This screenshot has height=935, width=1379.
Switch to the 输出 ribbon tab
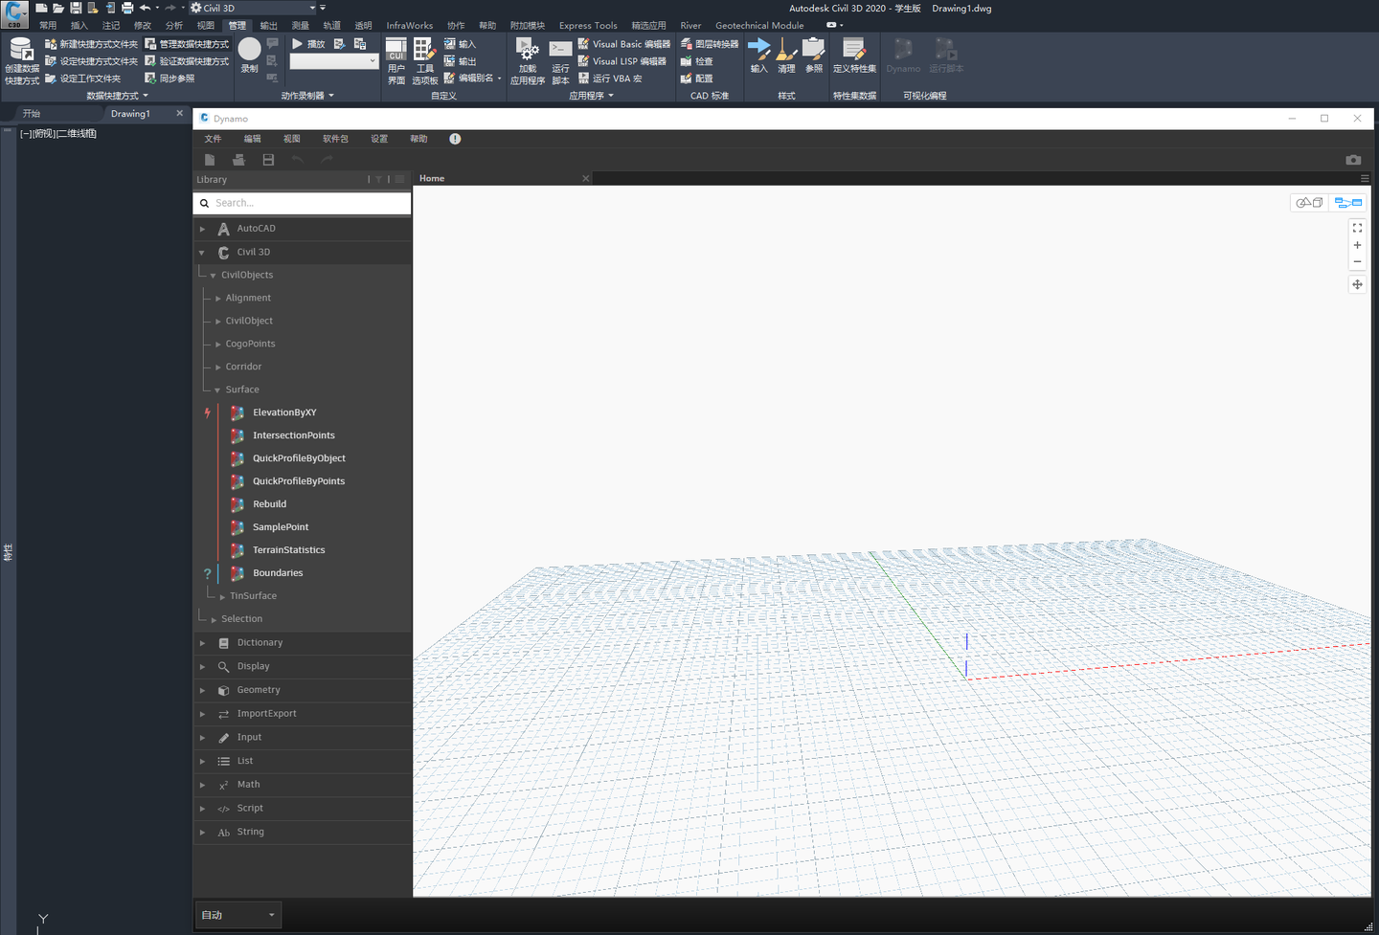268,26
